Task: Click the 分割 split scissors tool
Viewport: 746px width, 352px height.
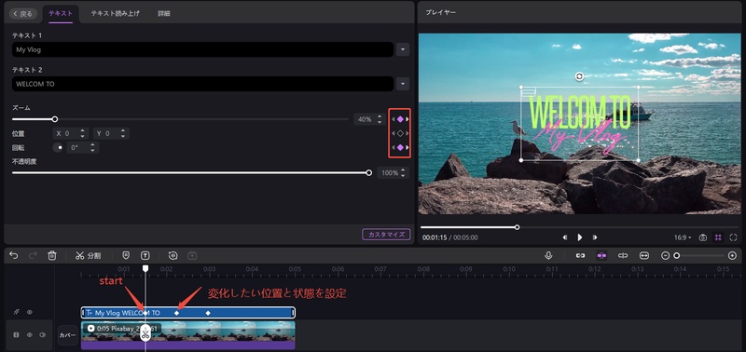Action: [x=88, y=255]
